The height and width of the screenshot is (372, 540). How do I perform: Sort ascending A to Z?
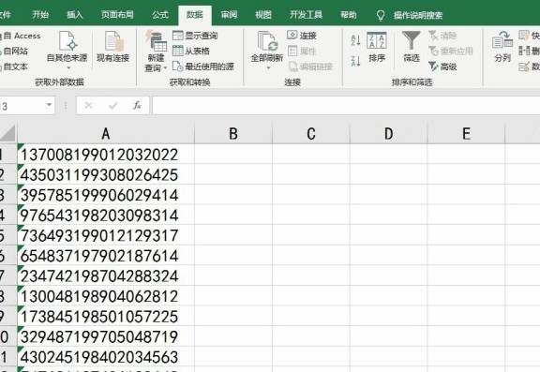(355, 40)
